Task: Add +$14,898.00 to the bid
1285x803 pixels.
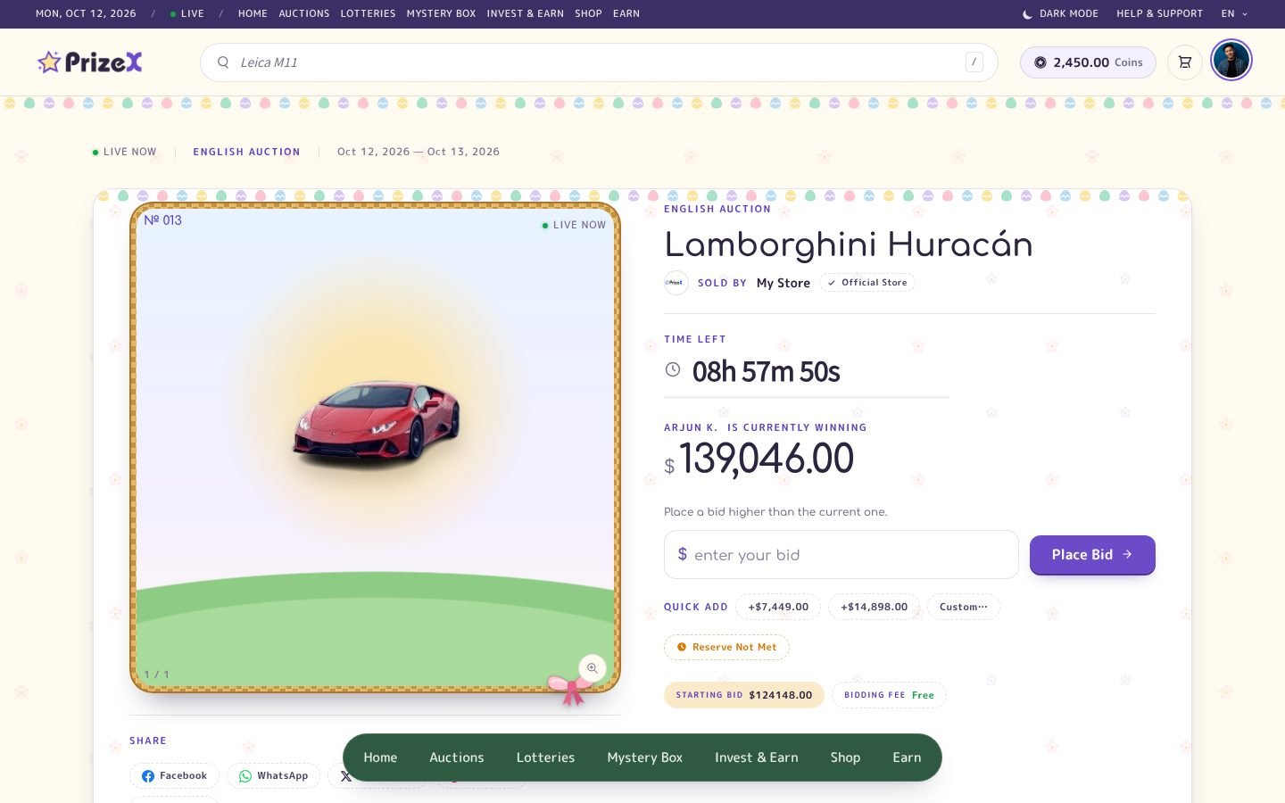Action: (874, 607)
